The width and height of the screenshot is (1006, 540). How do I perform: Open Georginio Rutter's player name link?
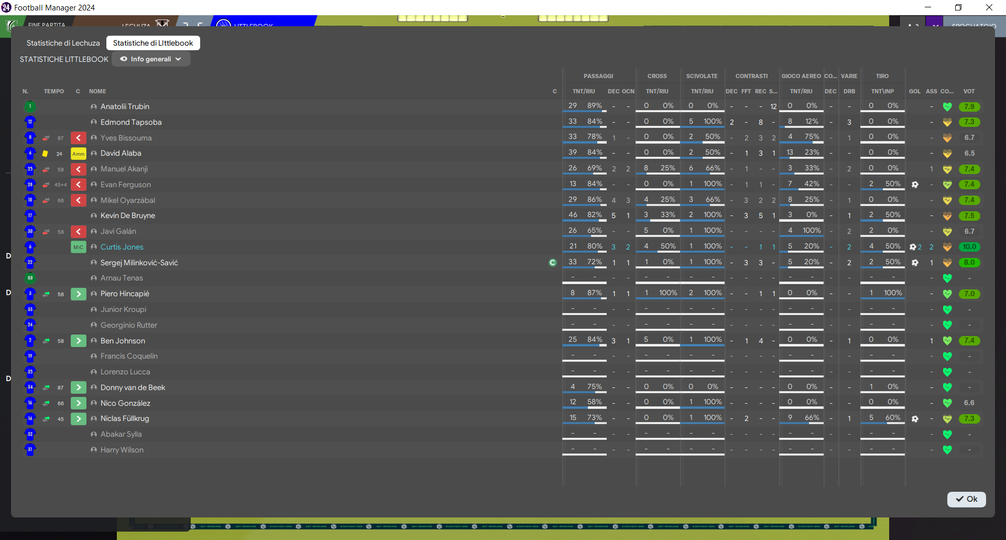click(129, 325)
